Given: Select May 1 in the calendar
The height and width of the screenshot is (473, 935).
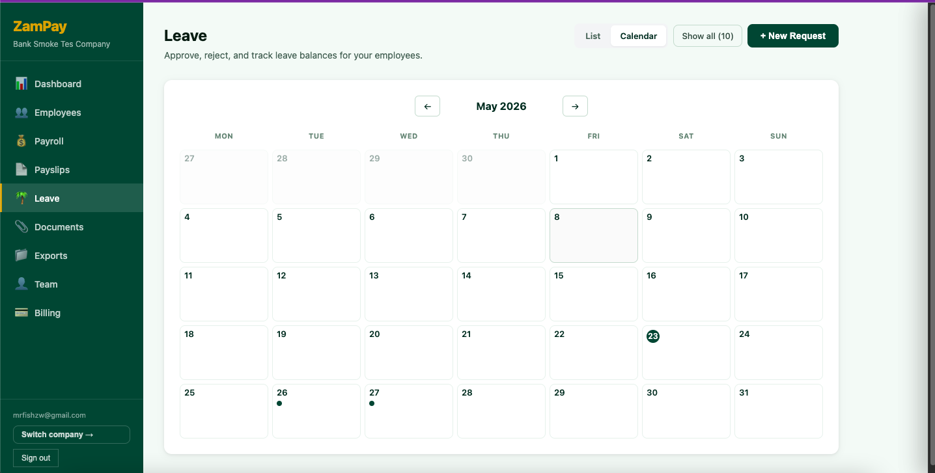Looking at the screenshot, I should (x=594, y=177).
